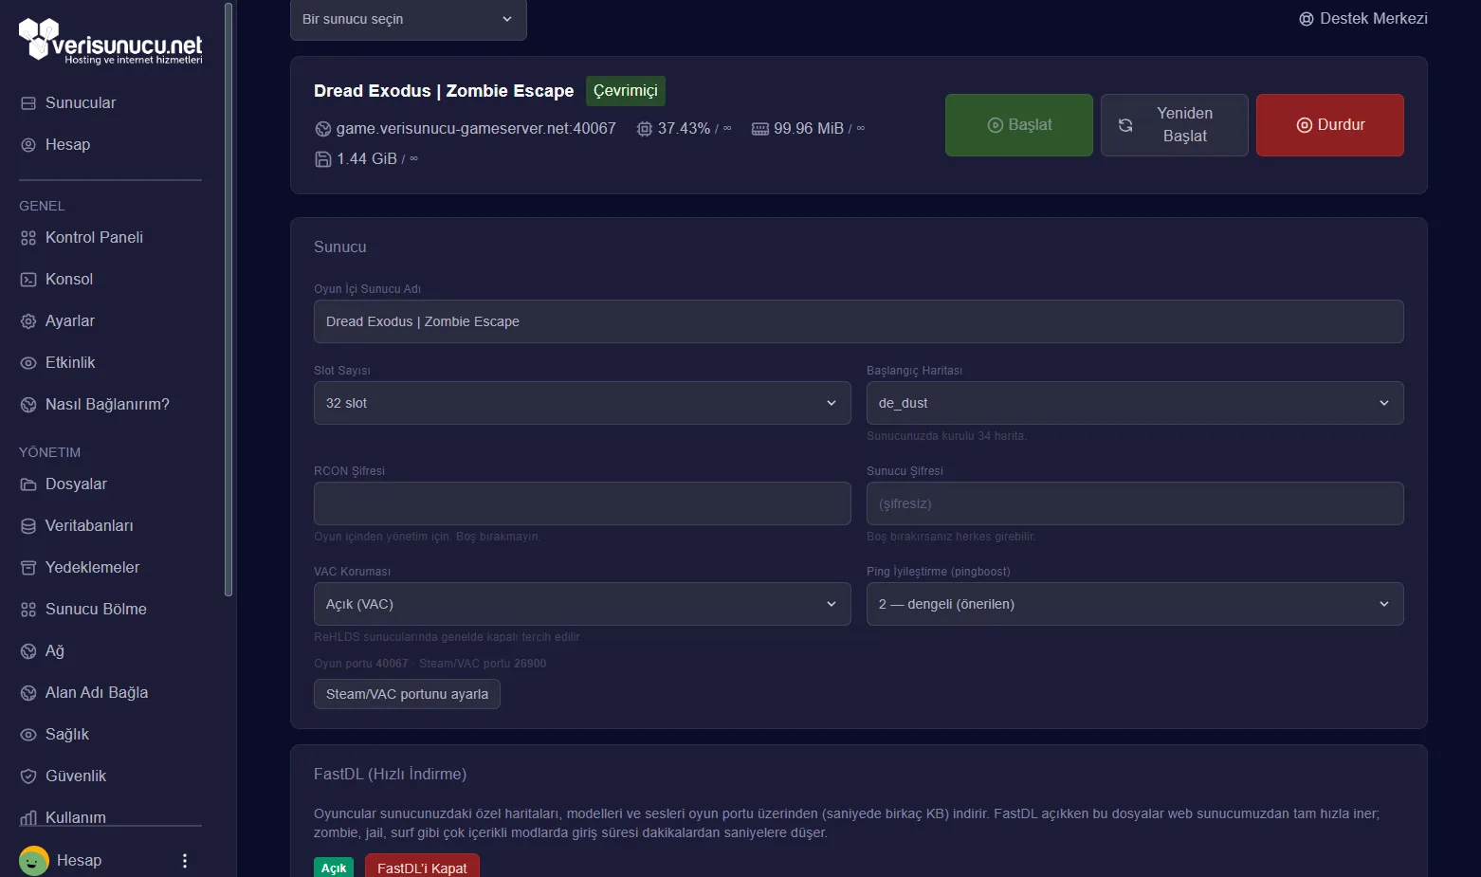
Task: Click the Çevrimiçi status badge
Action: (x=626, y=91)
